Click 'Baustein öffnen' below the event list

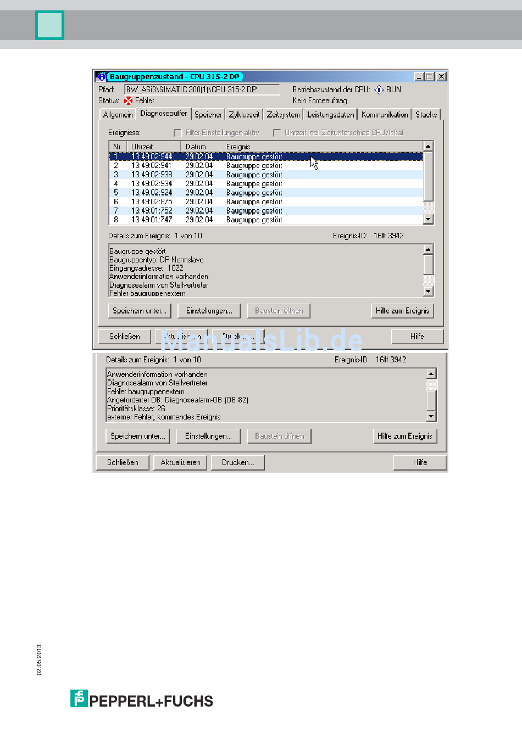(x=279, y=311)
